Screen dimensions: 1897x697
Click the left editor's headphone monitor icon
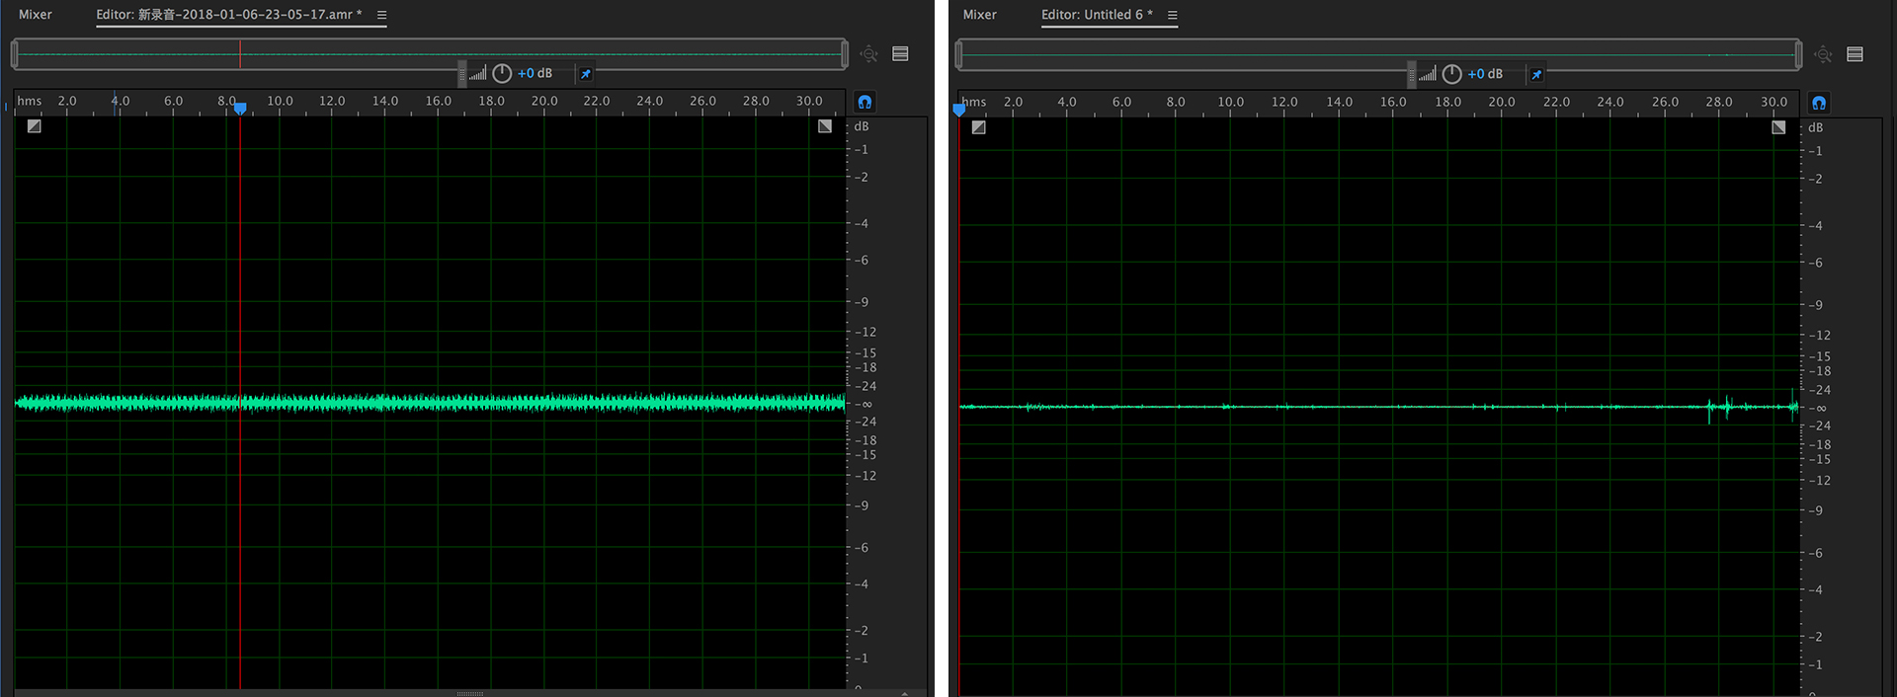point(865,102)
